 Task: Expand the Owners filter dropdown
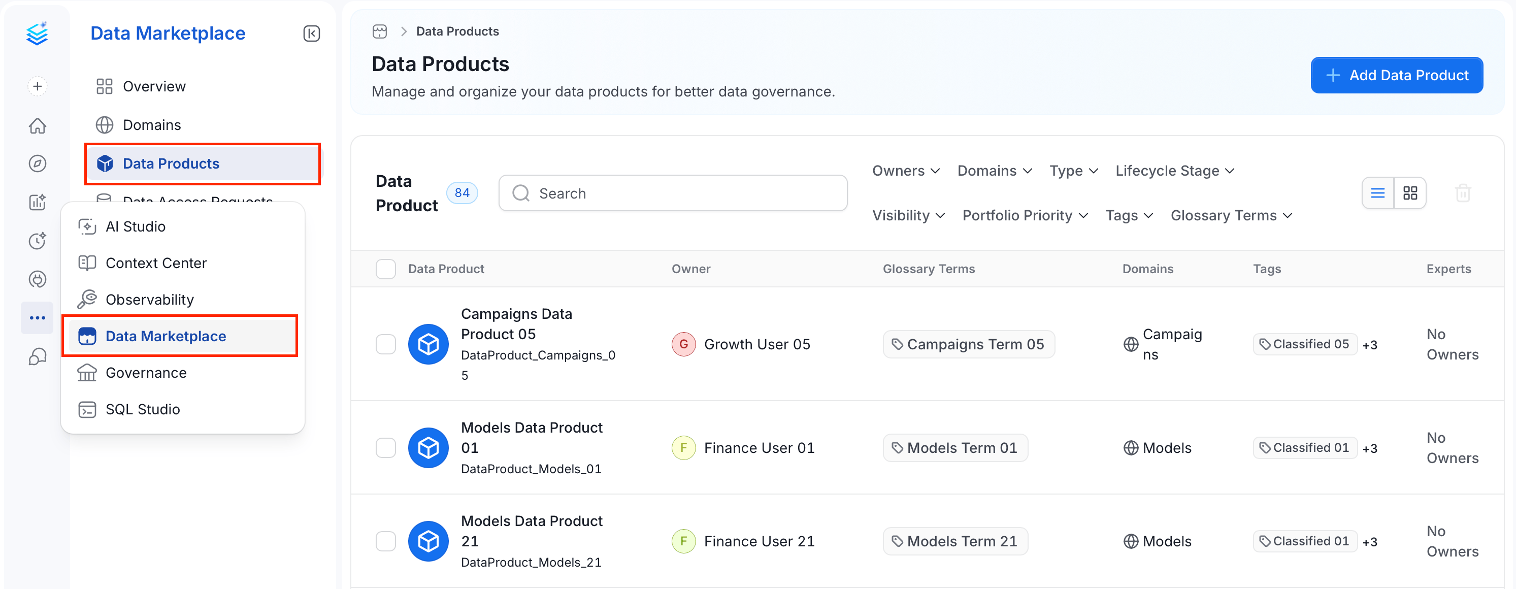pos(906,171)
